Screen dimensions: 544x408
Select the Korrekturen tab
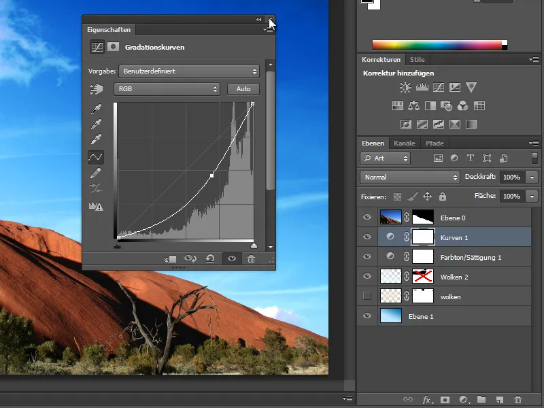[x=381, y=59]
